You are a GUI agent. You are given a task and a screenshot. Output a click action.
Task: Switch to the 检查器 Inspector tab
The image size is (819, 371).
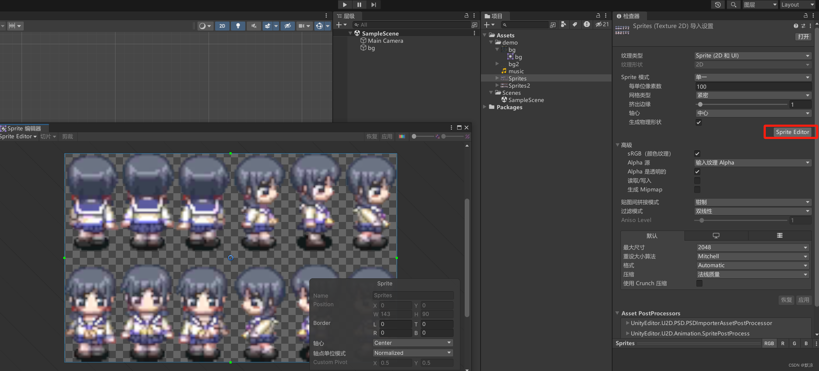point(628,16)
